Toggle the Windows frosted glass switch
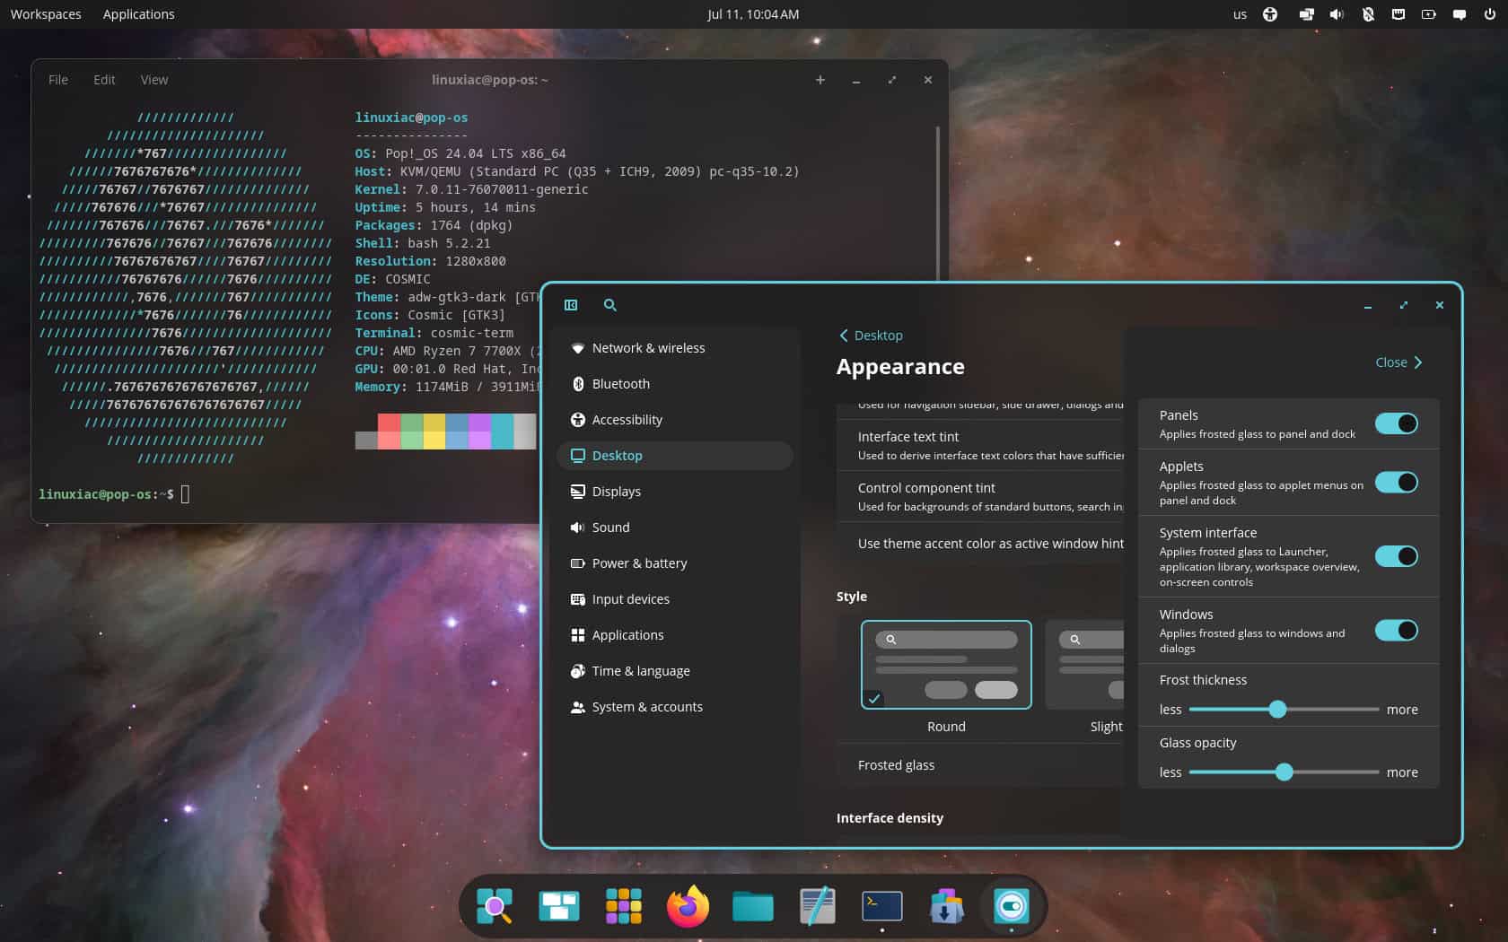 point(1397,631)
